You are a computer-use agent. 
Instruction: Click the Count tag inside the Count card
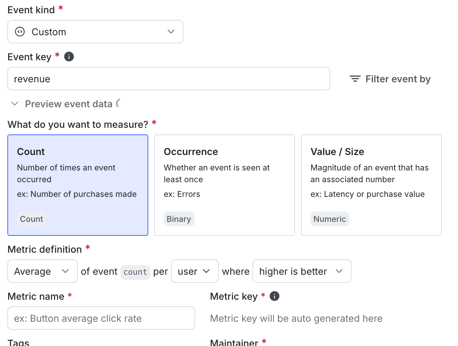[31, 219]
